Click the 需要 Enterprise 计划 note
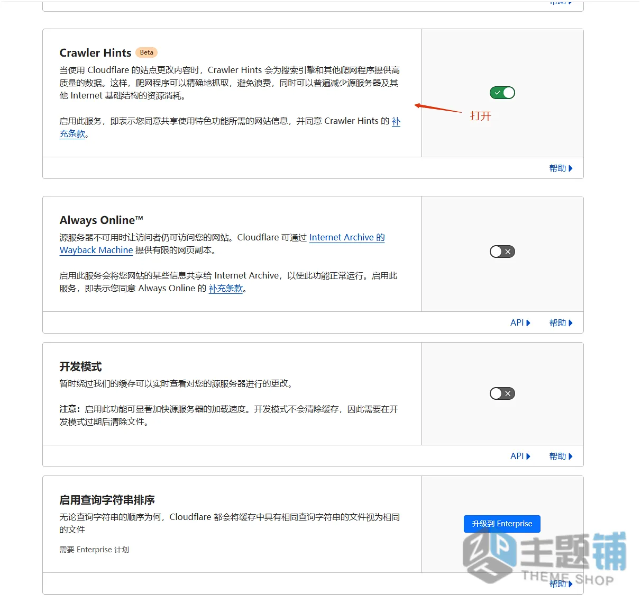This screenshot has width=641, height=601. point(94,550)
